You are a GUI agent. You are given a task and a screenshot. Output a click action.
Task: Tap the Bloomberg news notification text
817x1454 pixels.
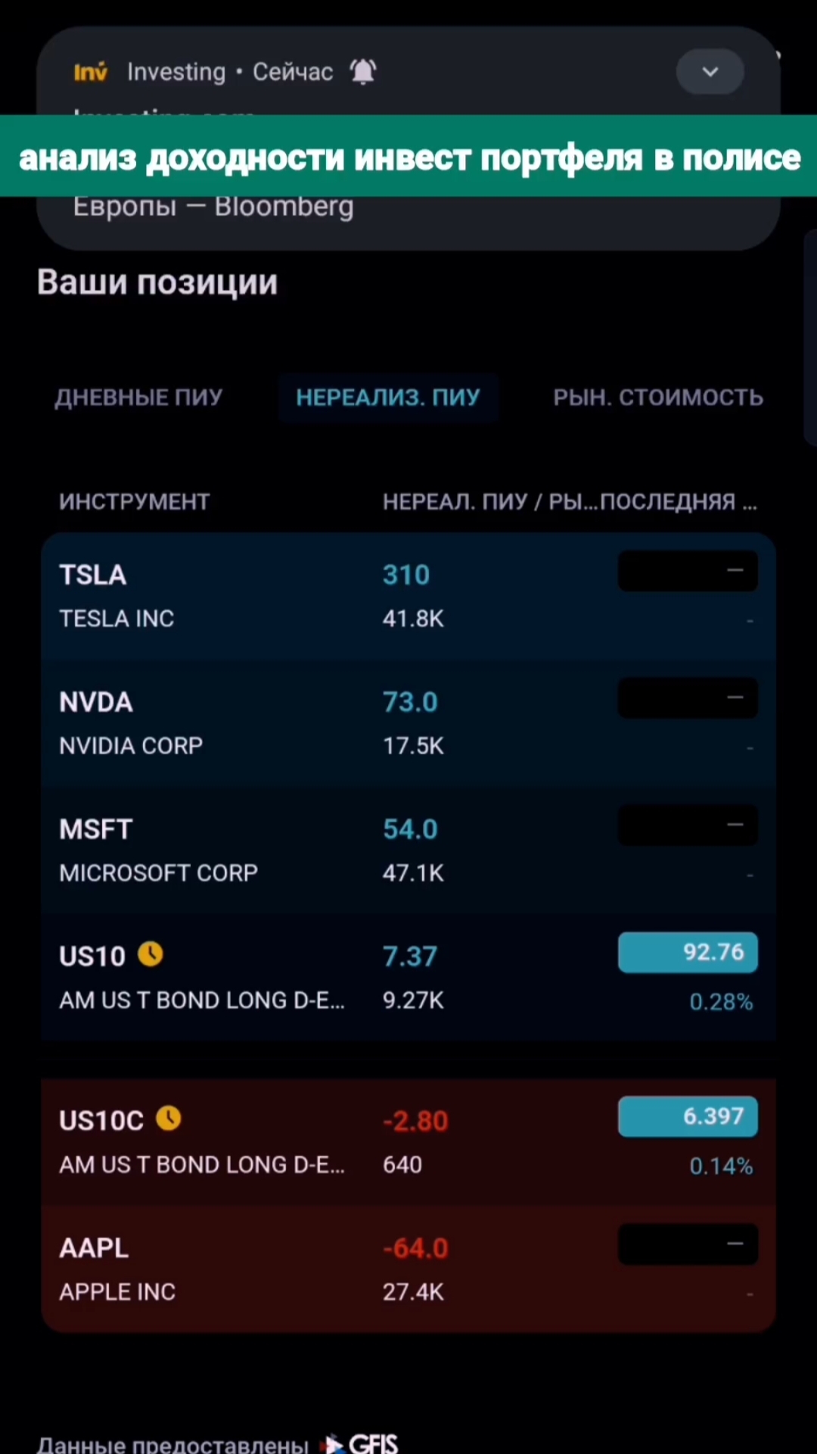[x=213, y=207]
